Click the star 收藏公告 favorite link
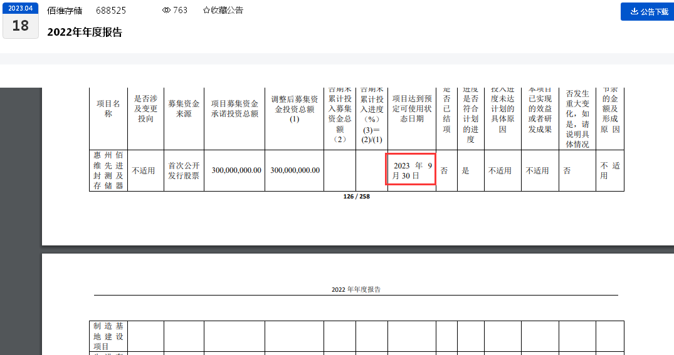Image resolution: width=674 pixels, height=355 pixels. pos(223,10)
